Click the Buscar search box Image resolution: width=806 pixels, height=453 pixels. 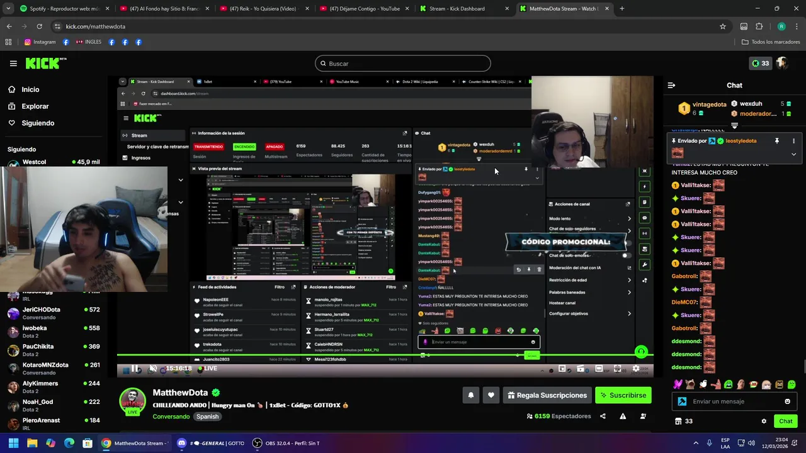click(x=403, y=64)
